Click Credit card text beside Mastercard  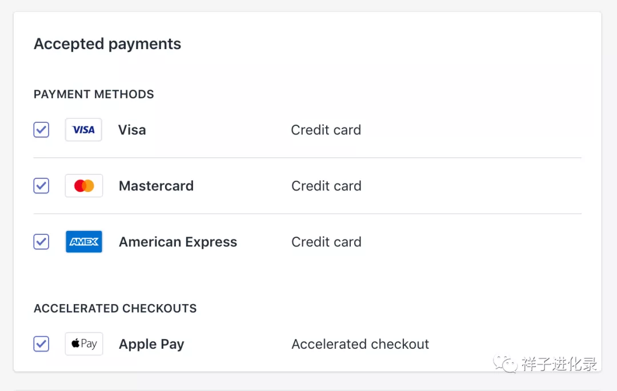point(326,186)
